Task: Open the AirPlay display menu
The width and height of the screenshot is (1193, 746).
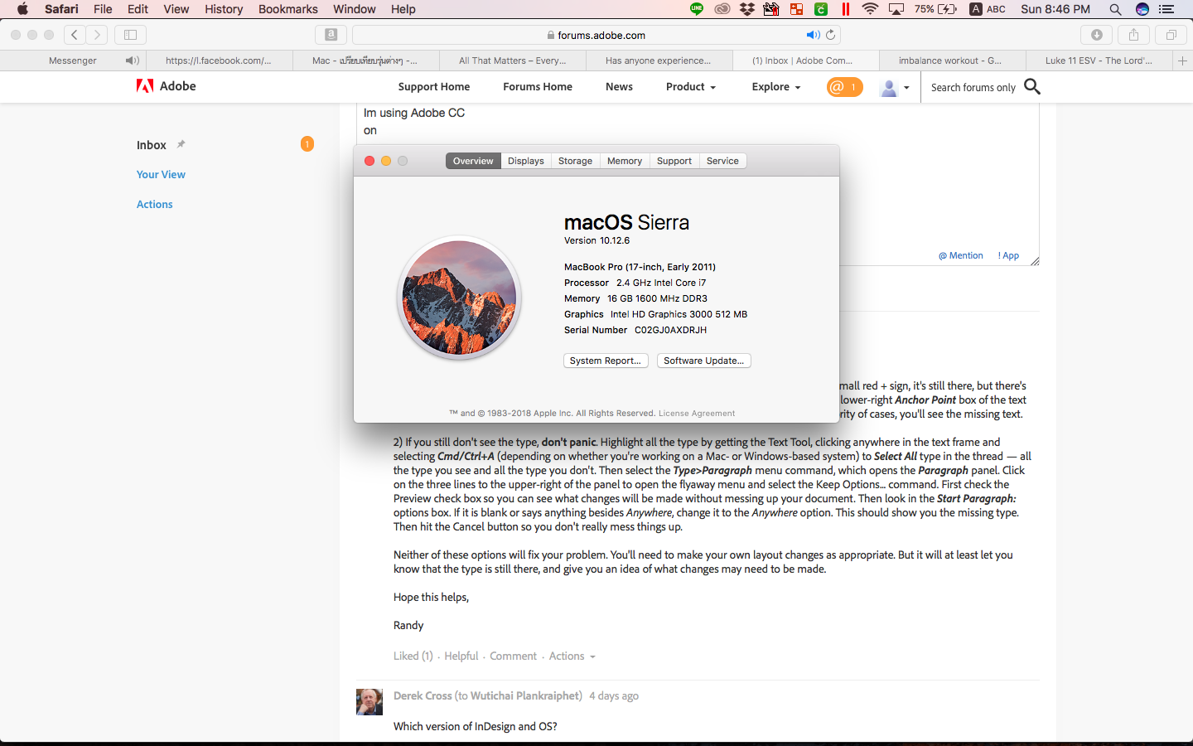Action: tap(896, 9)
